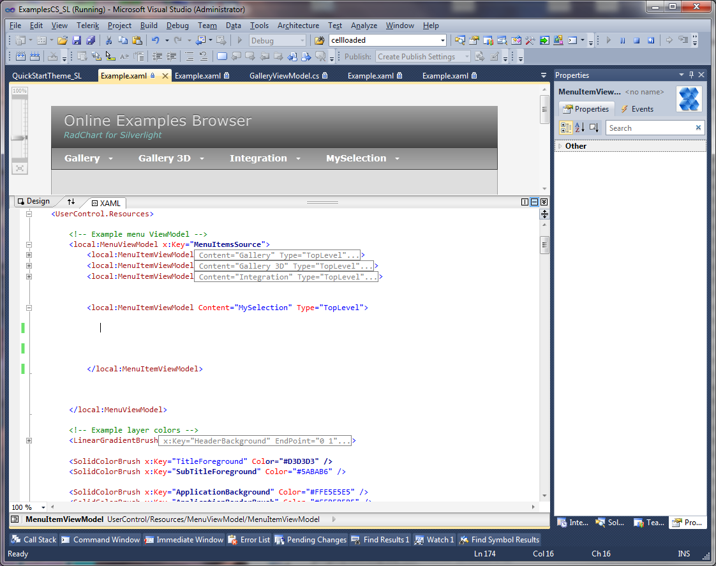Decrease line indent icon
The image size is (716, 566).
click(x=158, y=57)
